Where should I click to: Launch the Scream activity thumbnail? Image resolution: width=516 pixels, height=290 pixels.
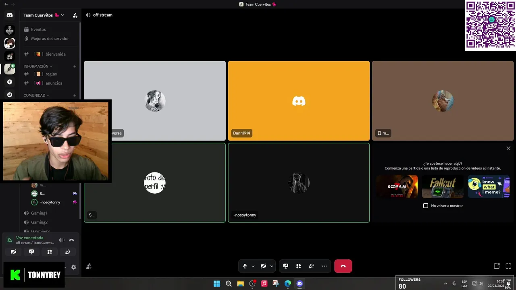pyautogui.click(x=397, y=186)
